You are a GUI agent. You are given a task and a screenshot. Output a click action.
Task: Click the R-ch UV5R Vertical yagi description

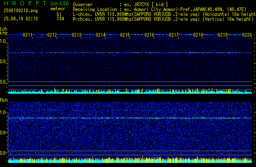163,19
